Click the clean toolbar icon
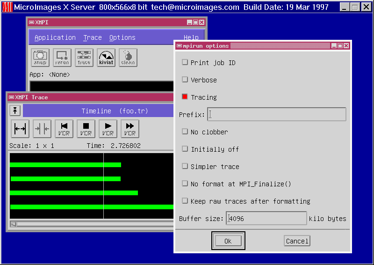Viewport: 374px width, 265px height. [128, 58]
